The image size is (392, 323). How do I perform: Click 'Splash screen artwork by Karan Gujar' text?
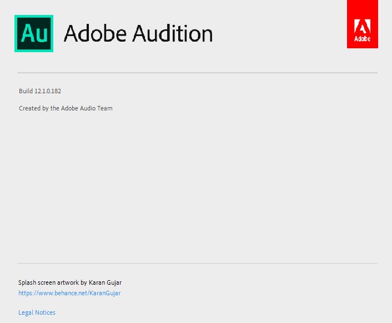point(70,282)
